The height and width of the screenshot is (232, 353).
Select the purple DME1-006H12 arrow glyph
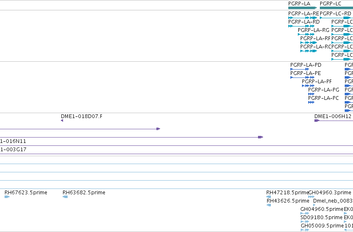pos(334,121)
